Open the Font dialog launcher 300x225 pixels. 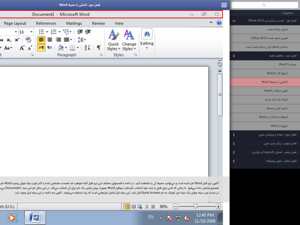pos(32,55)
